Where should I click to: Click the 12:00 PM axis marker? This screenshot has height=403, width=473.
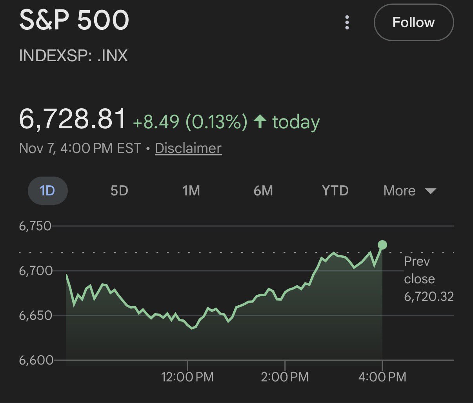(187, 377)
